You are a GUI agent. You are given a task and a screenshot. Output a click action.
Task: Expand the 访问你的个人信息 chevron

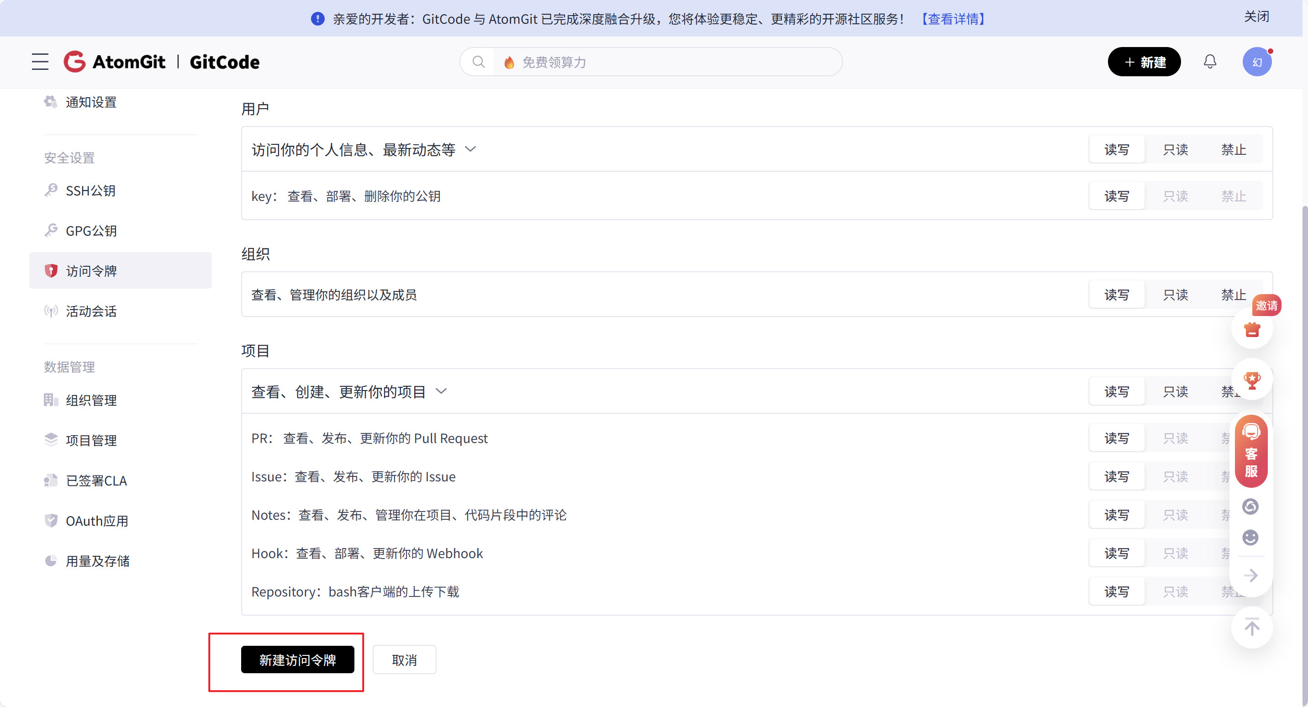click(x=471, y=149)
